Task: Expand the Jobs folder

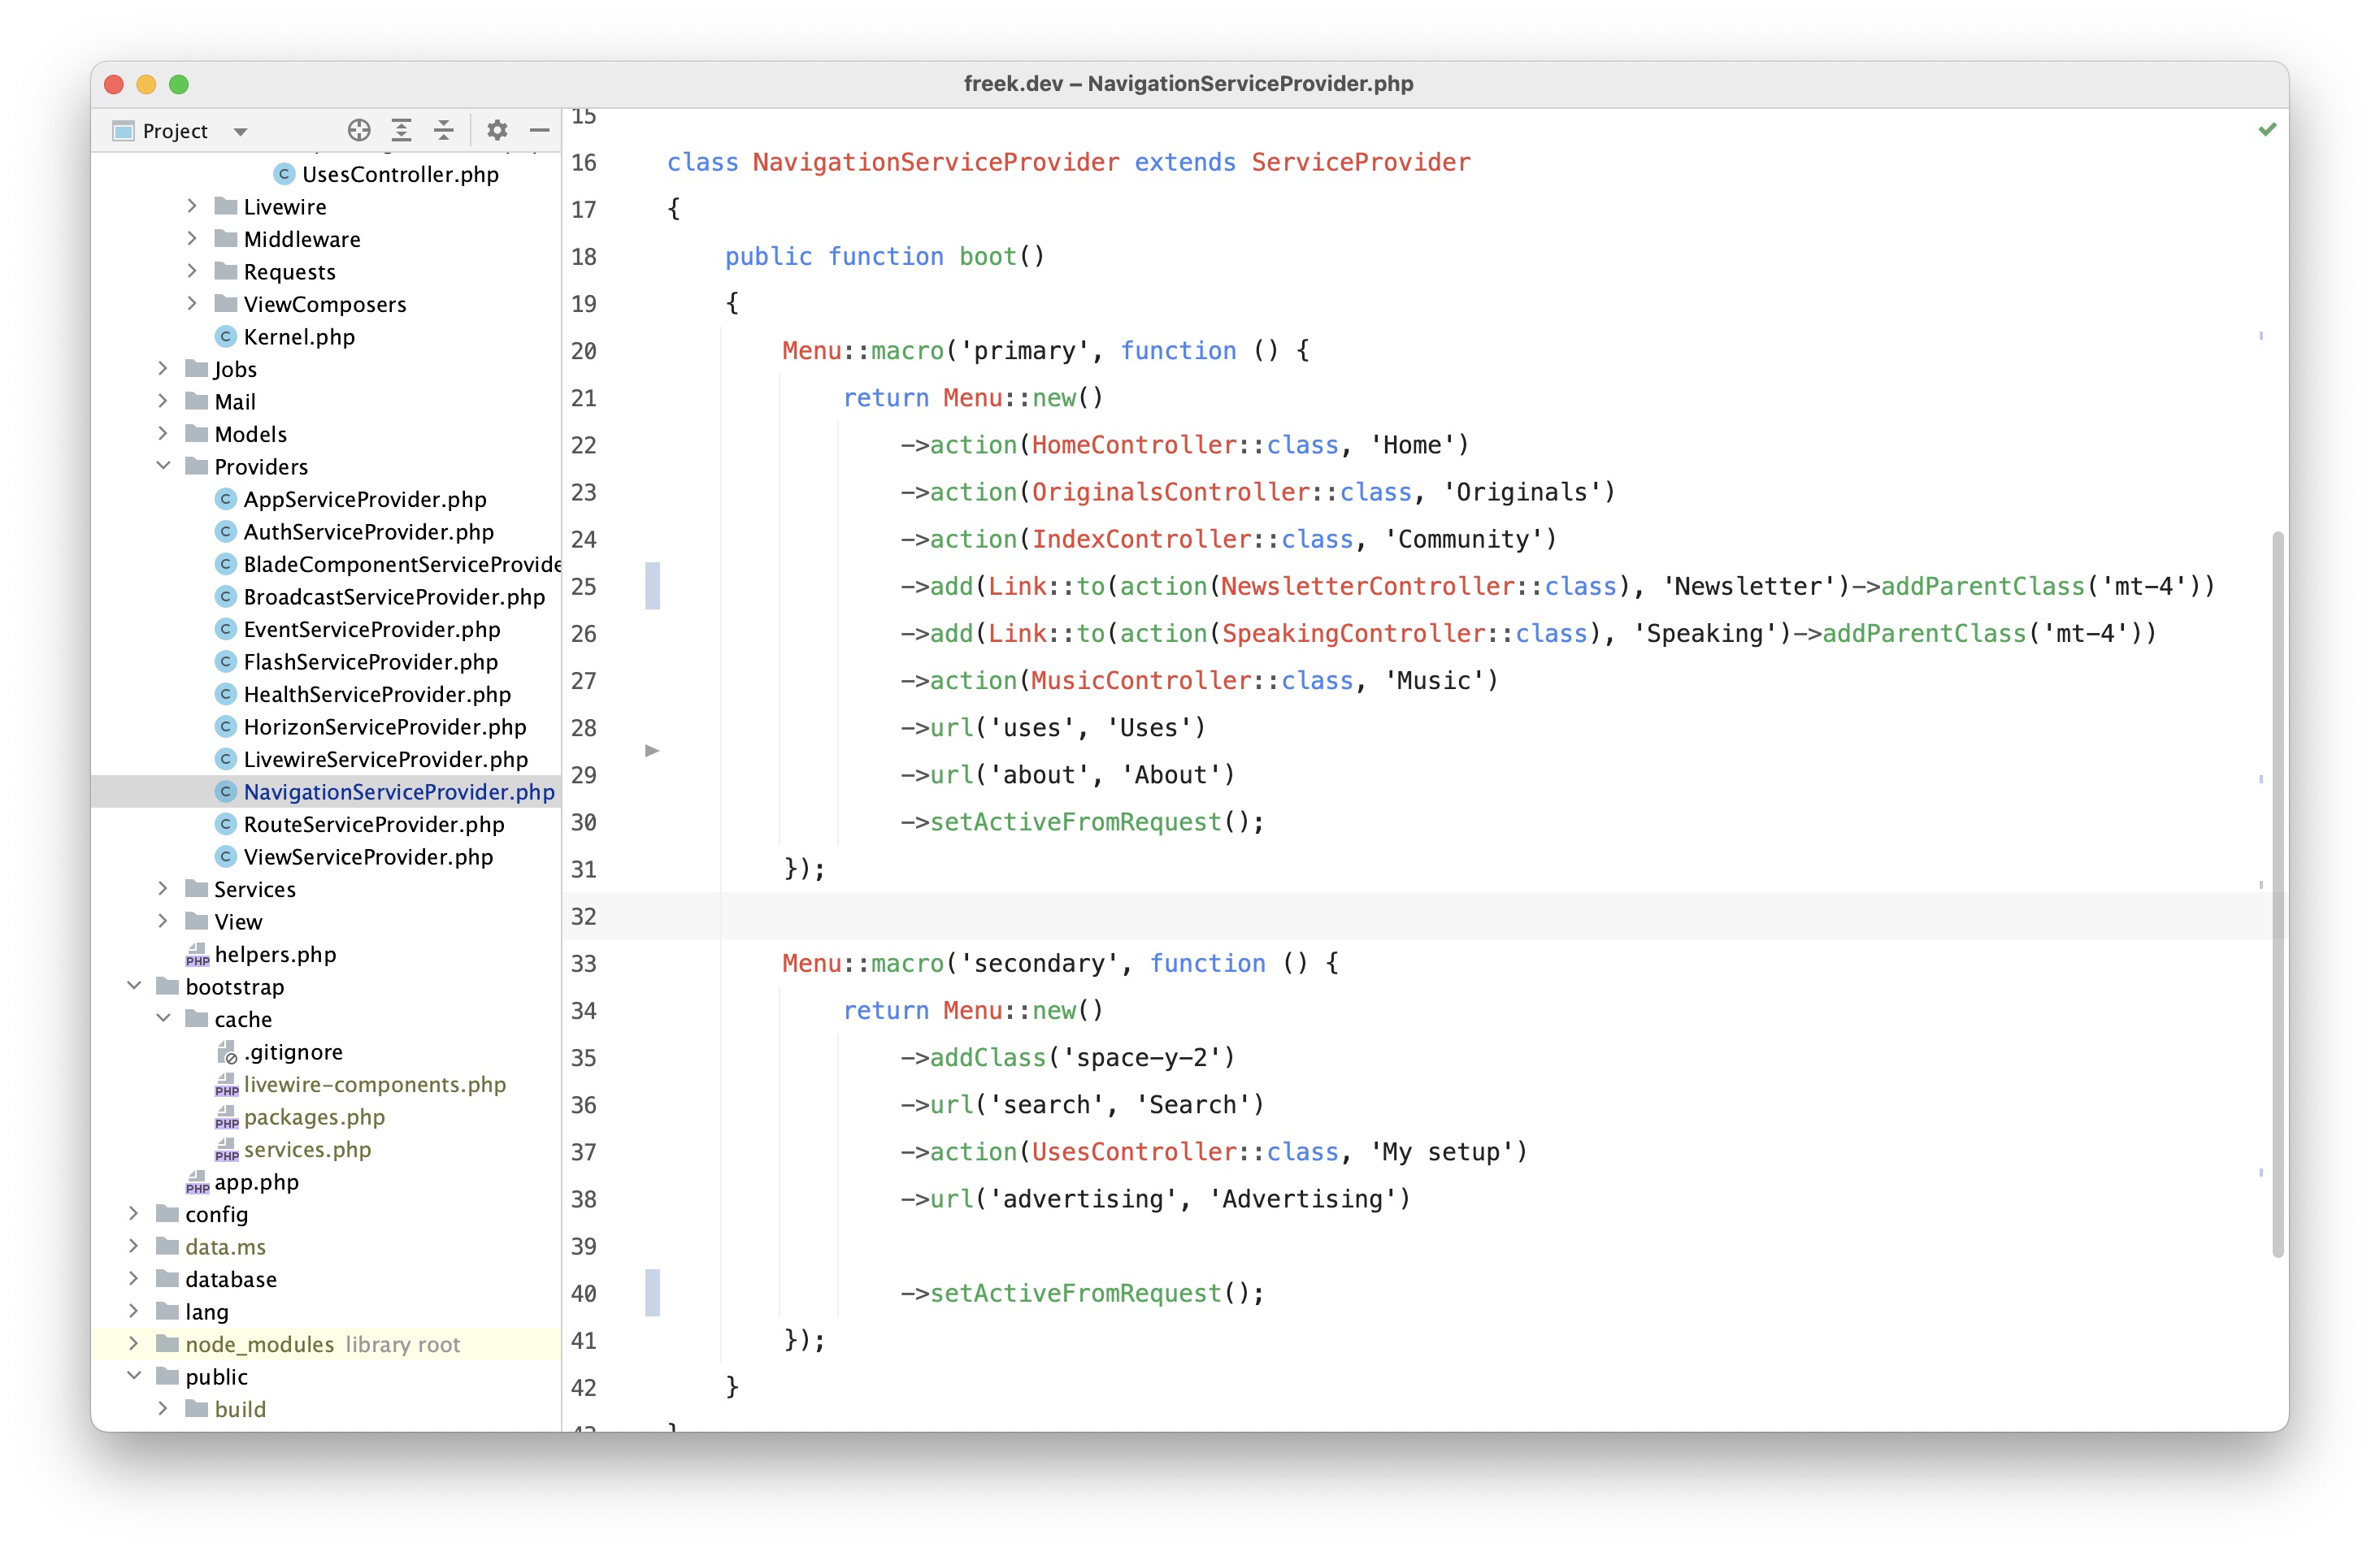Action: coord(163,369)
